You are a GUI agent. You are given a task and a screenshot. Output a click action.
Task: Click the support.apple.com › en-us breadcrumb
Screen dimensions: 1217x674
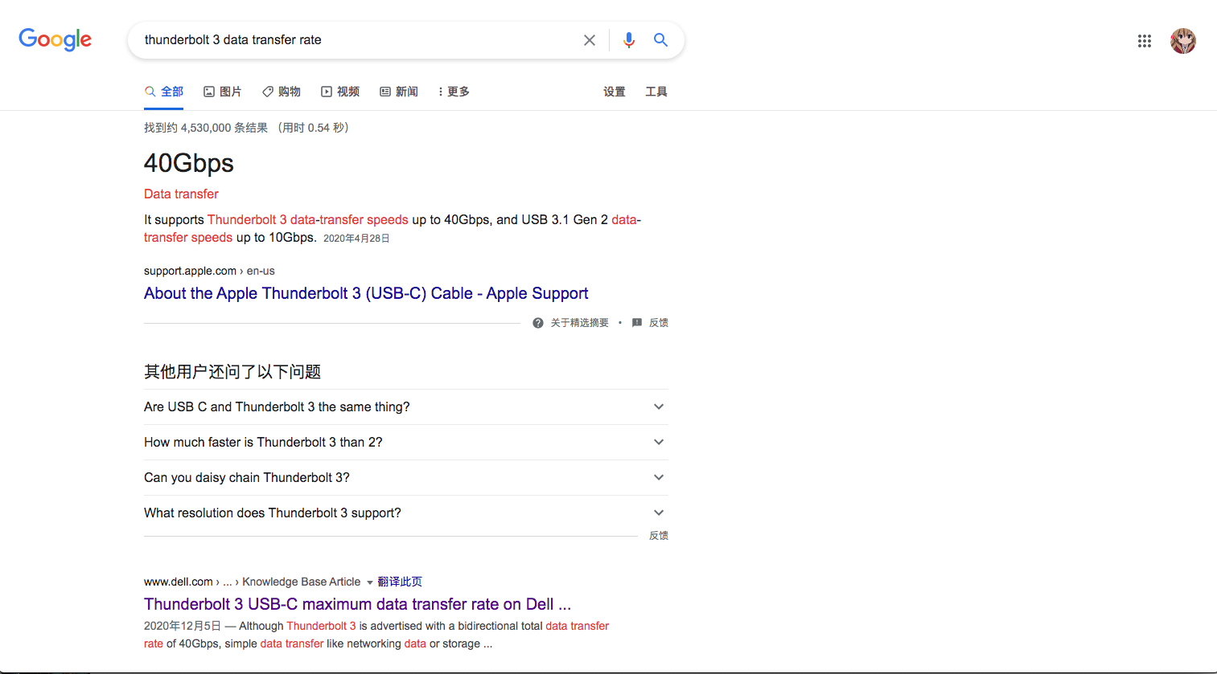click(209, 271)
